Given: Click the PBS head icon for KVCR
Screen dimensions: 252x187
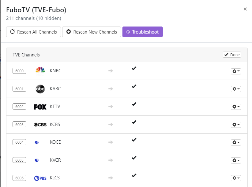Looking at the screenshot, I should coord(37,160).
